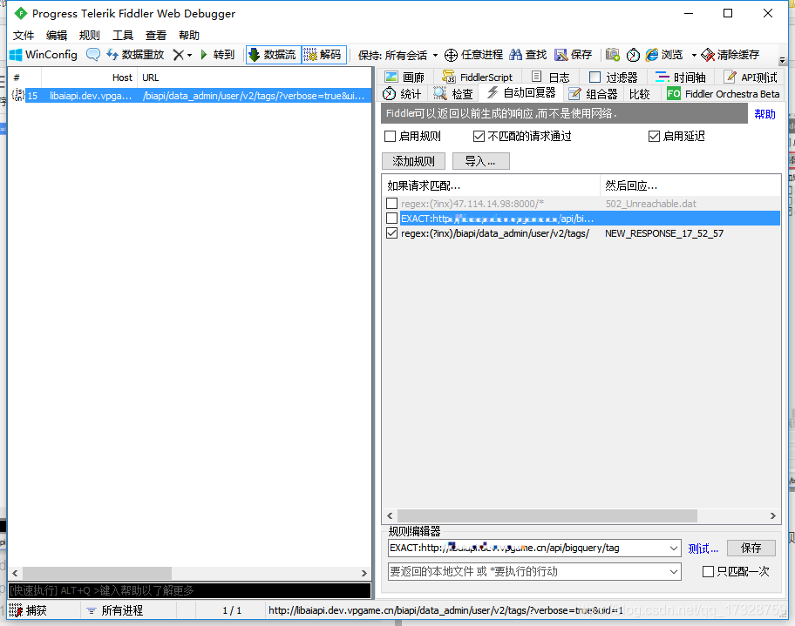Select the 自动回复器 tab
795x626 pixels.
521,92
